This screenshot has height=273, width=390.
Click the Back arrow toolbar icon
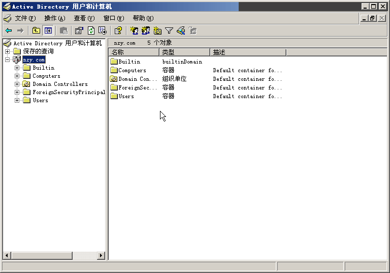pos(9,31)
